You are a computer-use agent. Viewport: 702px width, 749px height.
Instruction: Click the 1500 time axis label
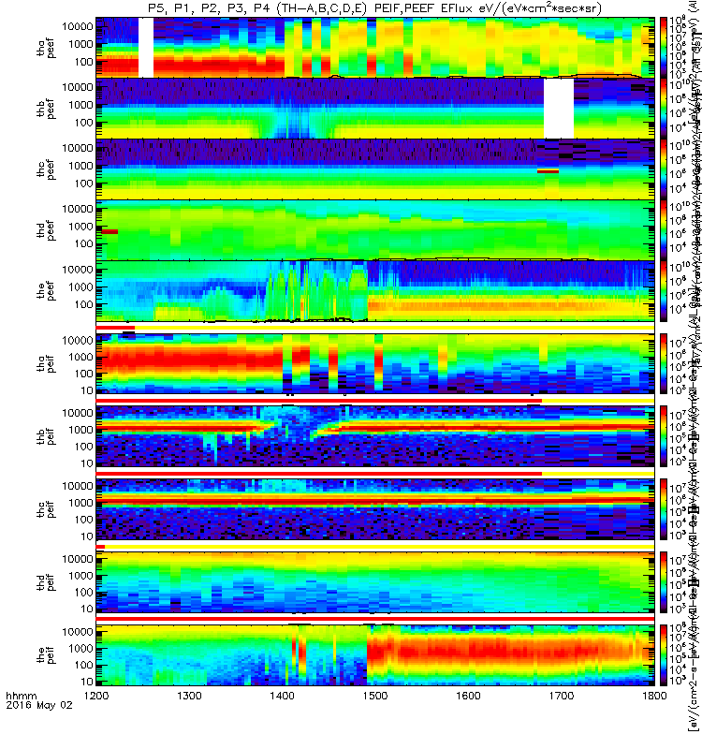click(375, 696)
